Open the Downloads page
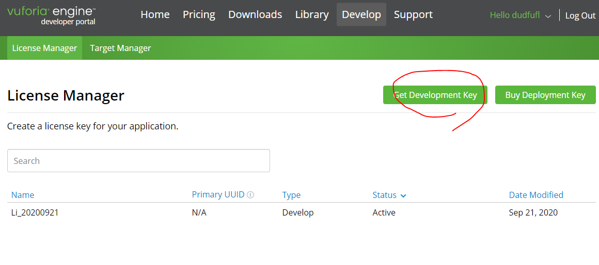599x265 pixels. (x=255, y=14)
